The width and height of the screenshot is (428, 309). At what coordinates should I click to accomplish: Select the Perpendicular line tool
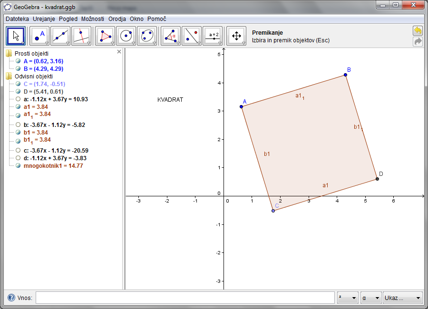(81, 36)
